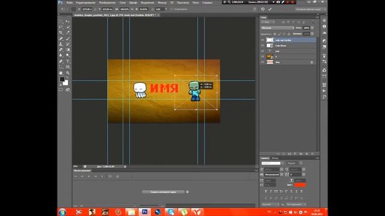Open the red text color swatch
Viewport: 385px width, 216px height.
pyautogui.click(x=300, y=185)
